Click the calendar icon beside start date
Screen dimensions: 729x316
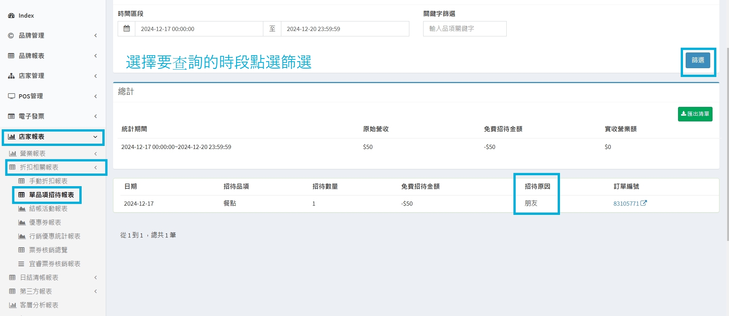click(126, 29)
